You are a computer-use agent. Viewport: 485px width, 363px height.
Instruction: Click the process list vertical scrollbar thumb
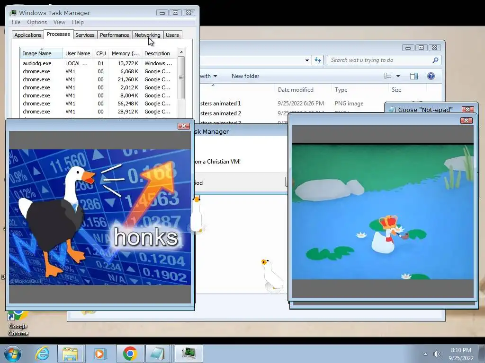tap(181, 78)
